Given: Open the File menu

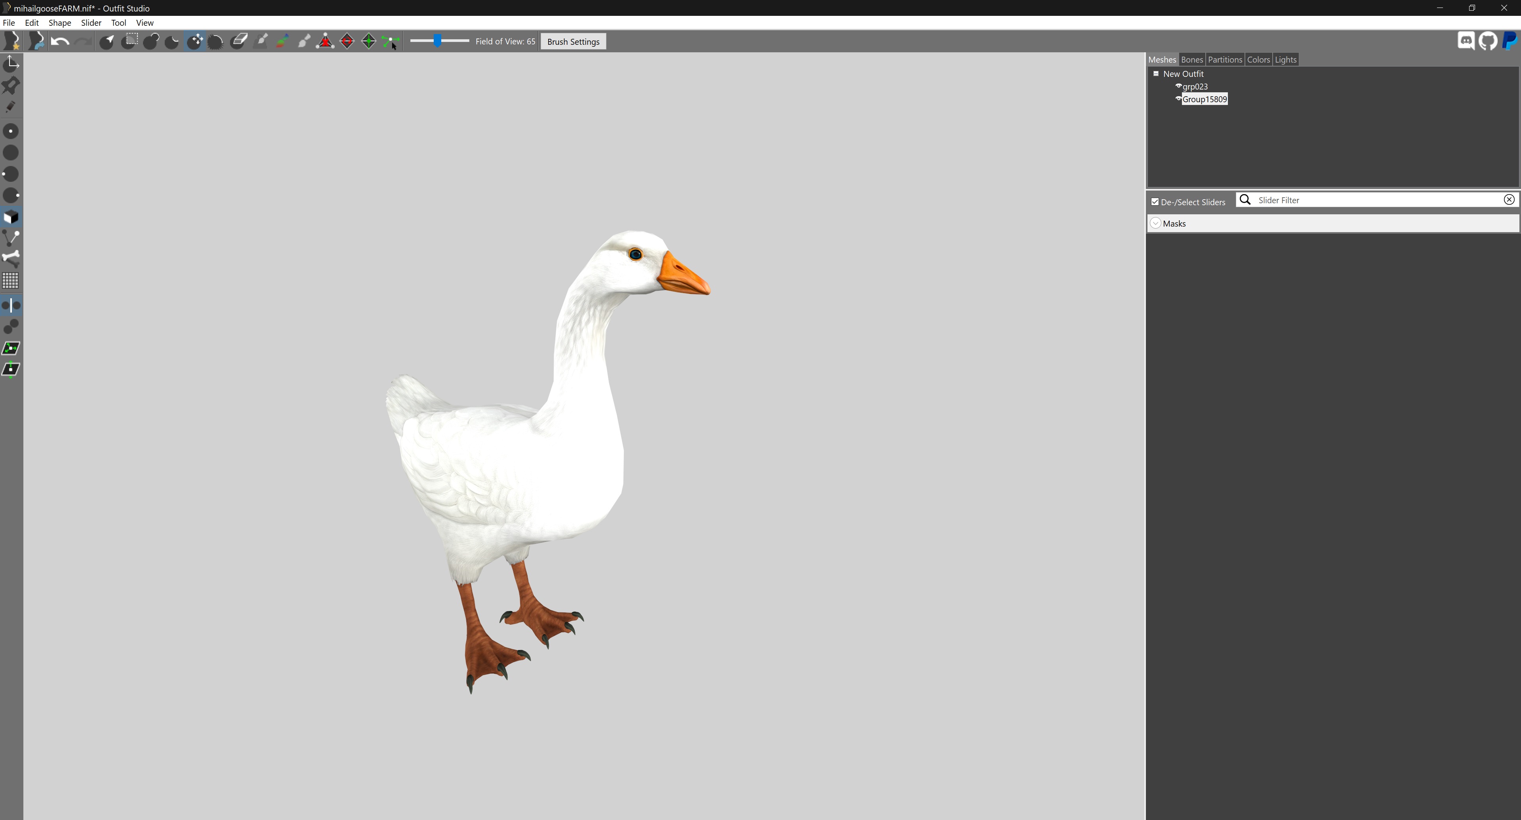Looking at the screenshot, I should (x=9, y=23).
